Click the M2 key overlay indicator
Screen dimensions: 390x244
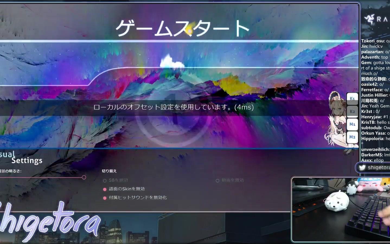point(352,137)
